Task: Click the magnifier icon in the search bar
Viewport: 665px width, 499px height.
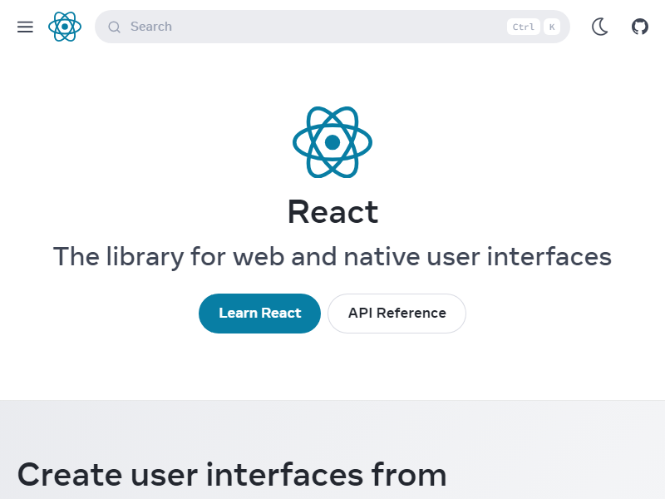Action: pos(114,27)
